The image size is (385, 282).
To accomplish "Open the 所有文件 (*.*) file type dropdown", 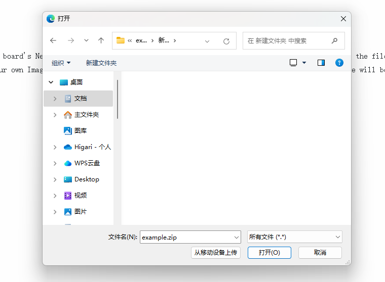I will (295, 237).
